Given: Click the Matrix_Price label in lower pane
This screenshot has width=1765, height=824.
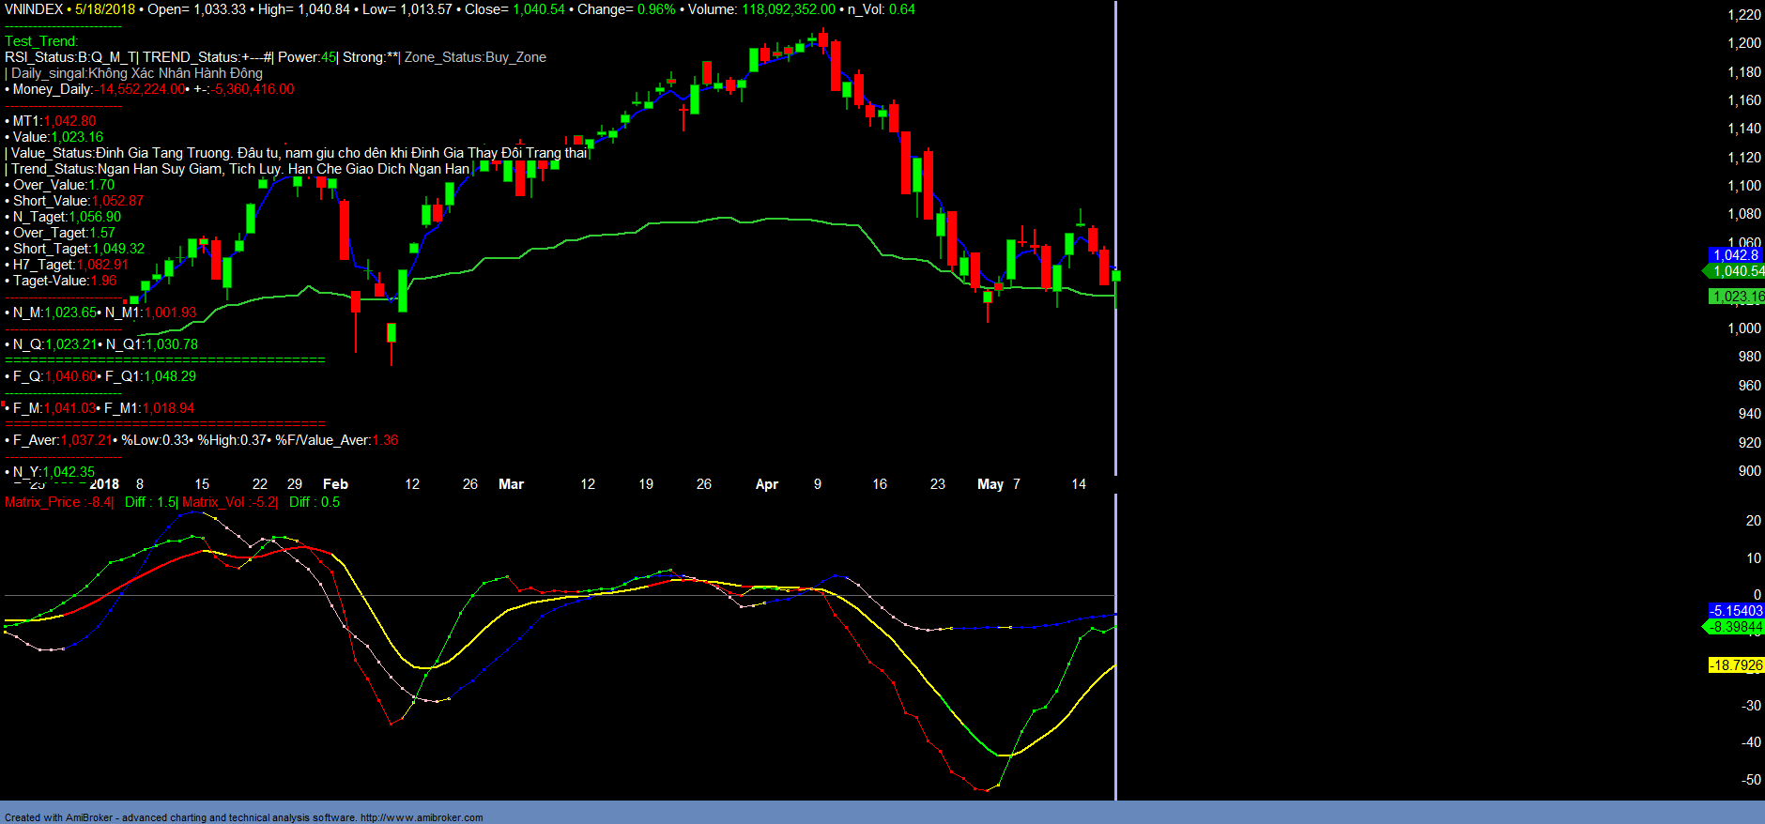Looking at the screenshot, I should click(x=42, y=502).
